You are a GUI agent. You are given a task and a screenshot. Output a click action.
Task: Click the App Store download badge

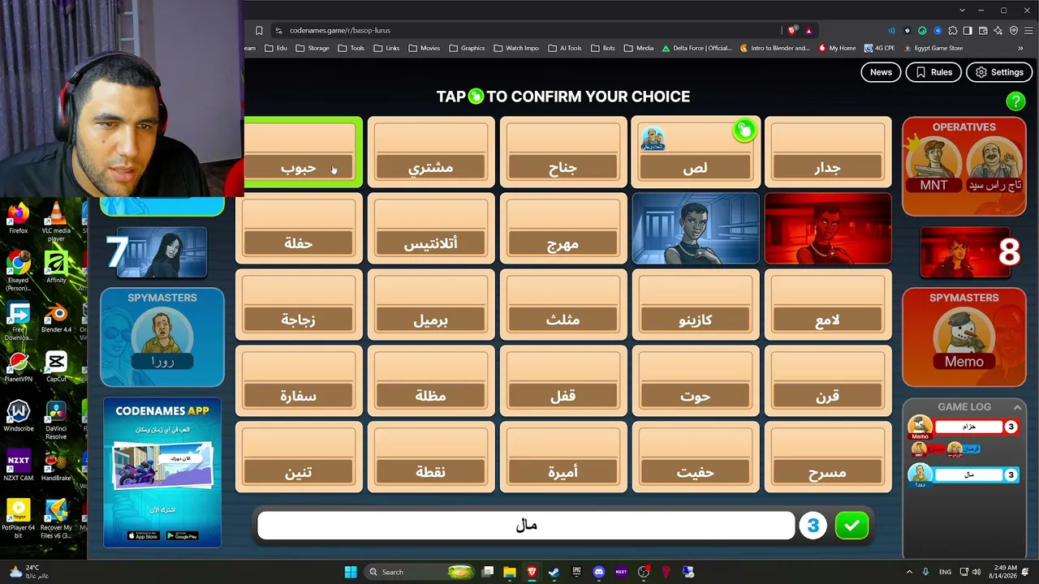143,535
